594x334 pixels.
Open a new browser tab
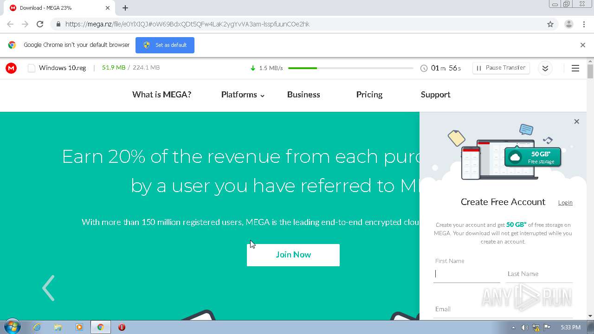[x=125, y=8]
